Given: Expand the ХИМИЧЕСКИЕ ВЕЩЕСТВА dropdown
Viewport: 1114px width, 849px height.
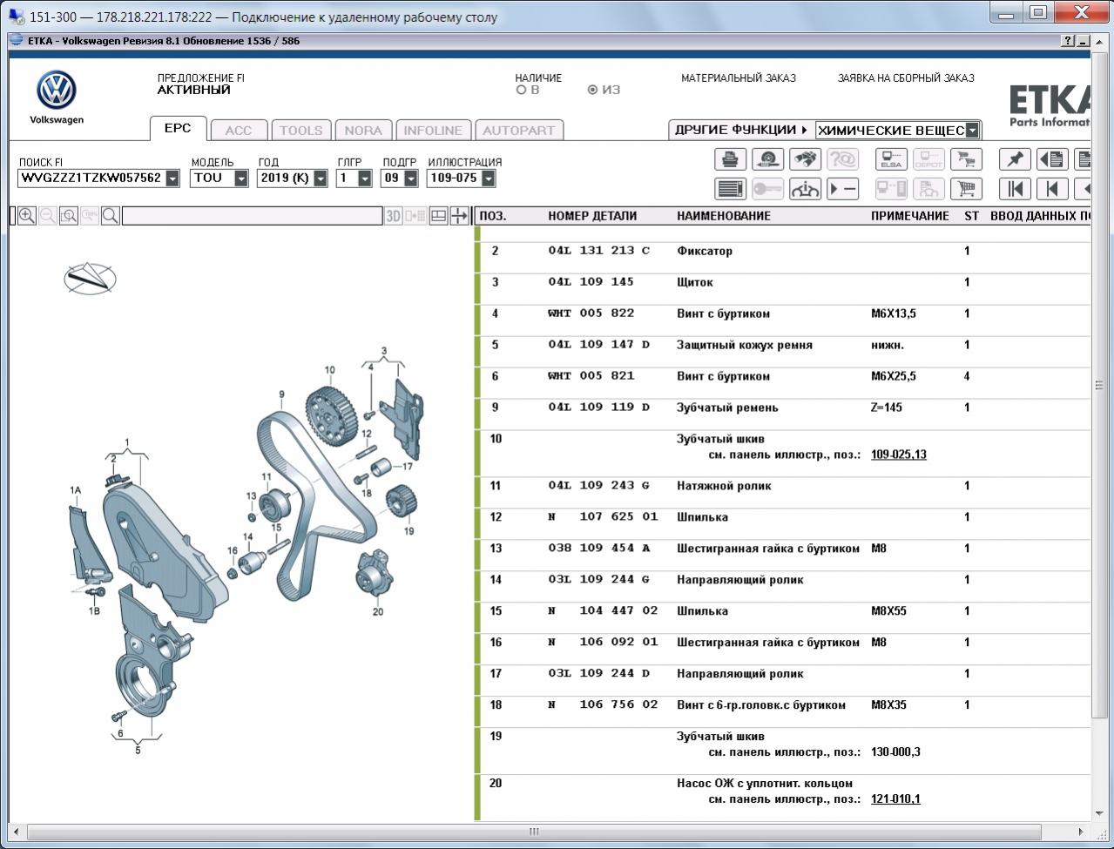Looking at the screenshot, I should pyautogui.click(x=972, y=131).
